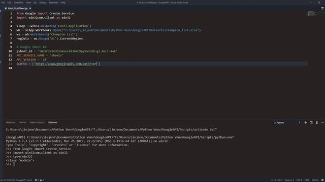Switch to the Debug Console tab

coord(37,122)
